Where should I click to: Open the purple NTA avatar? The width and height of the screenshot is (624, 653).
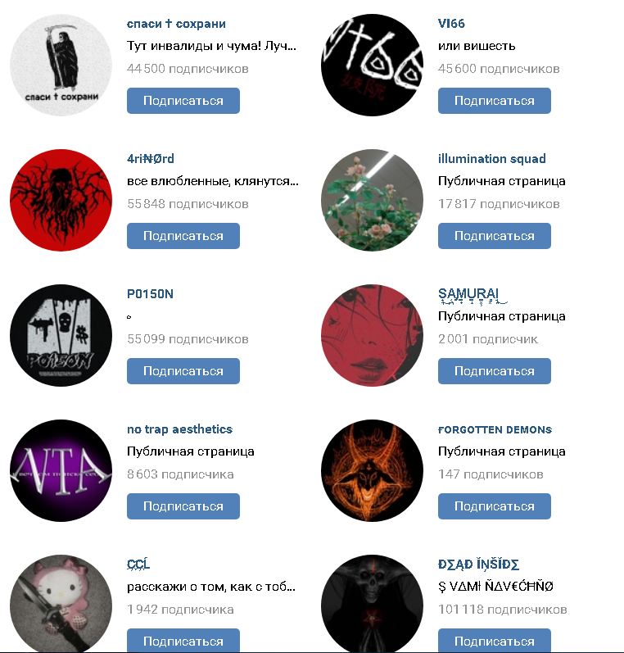[x=61, y=470]
